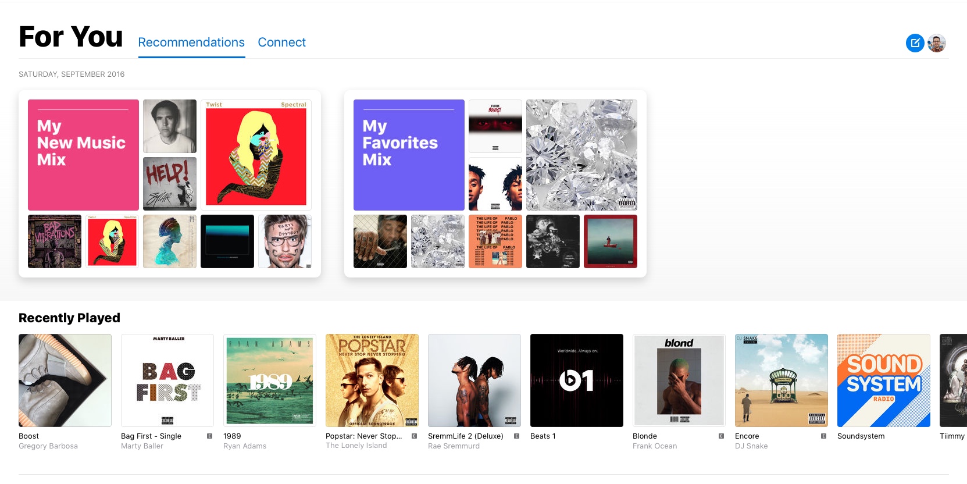967x484 pixels.
Task: Open the large diamonds album artwork
Action: point(581,155)
